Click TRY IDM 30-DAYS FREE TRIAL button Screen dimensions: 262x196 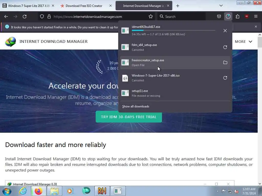[129, 117]
